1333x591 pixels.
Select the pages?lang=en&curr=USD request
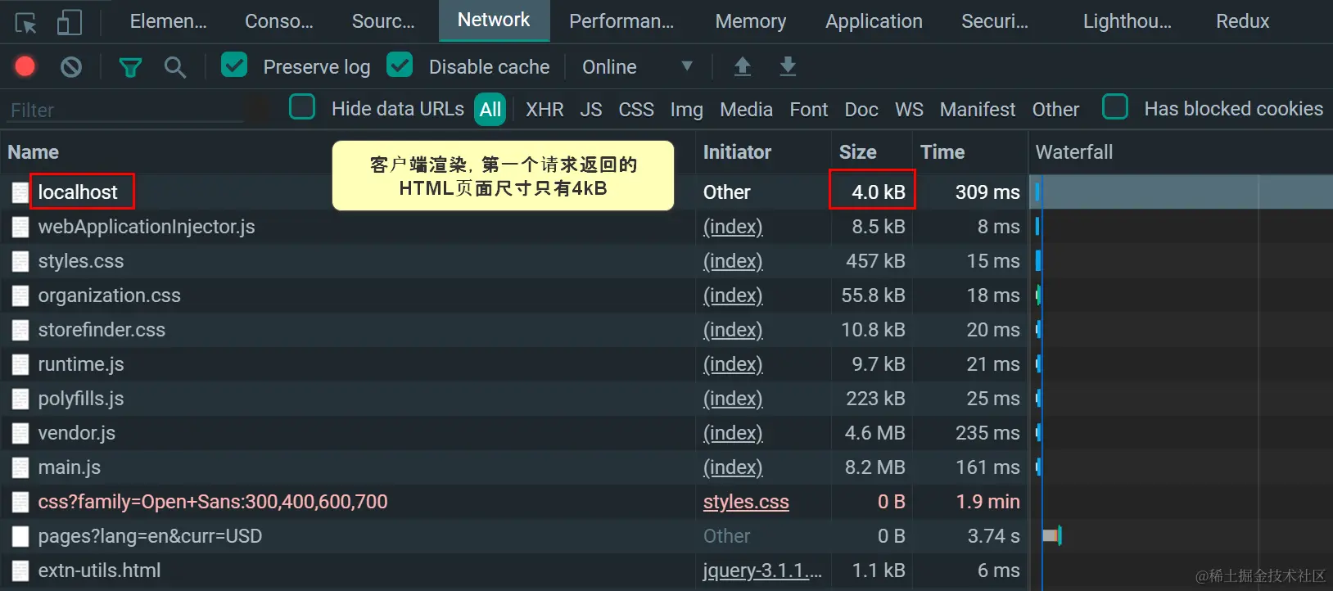(x=150, y=536)
